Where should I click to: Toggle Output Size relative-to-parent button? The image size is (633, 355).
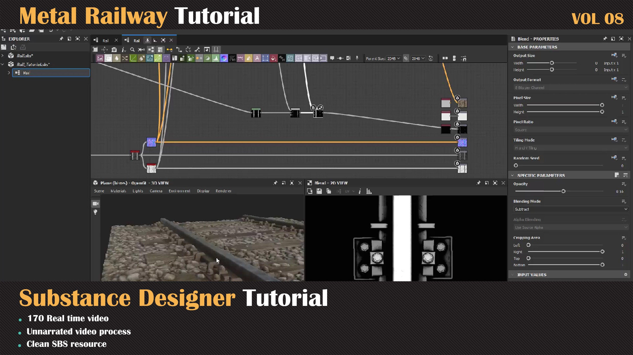[614, 55]
